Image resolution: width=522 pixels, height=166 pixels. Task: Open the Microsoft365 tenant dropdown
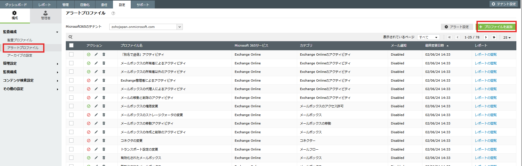coord(179,27)
